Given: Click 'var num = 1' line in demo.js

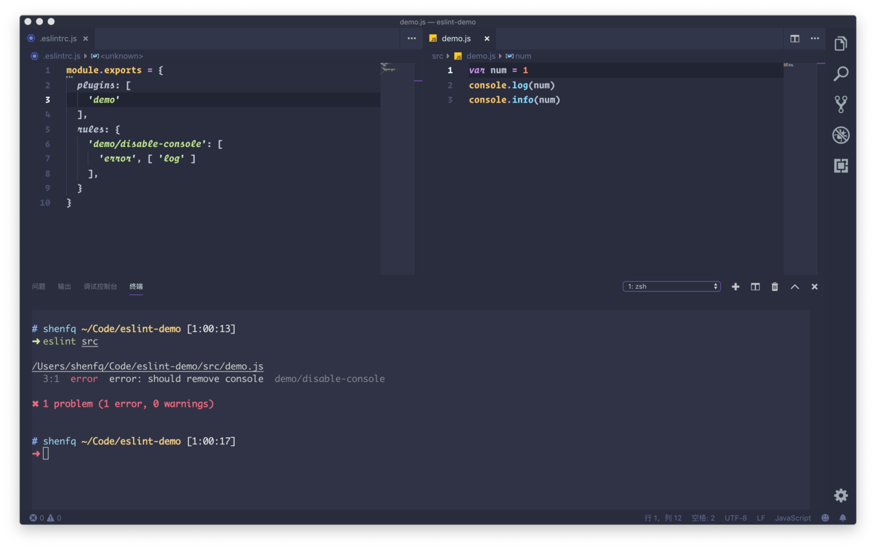Looking at the screenshot, I should coord(498,71).
